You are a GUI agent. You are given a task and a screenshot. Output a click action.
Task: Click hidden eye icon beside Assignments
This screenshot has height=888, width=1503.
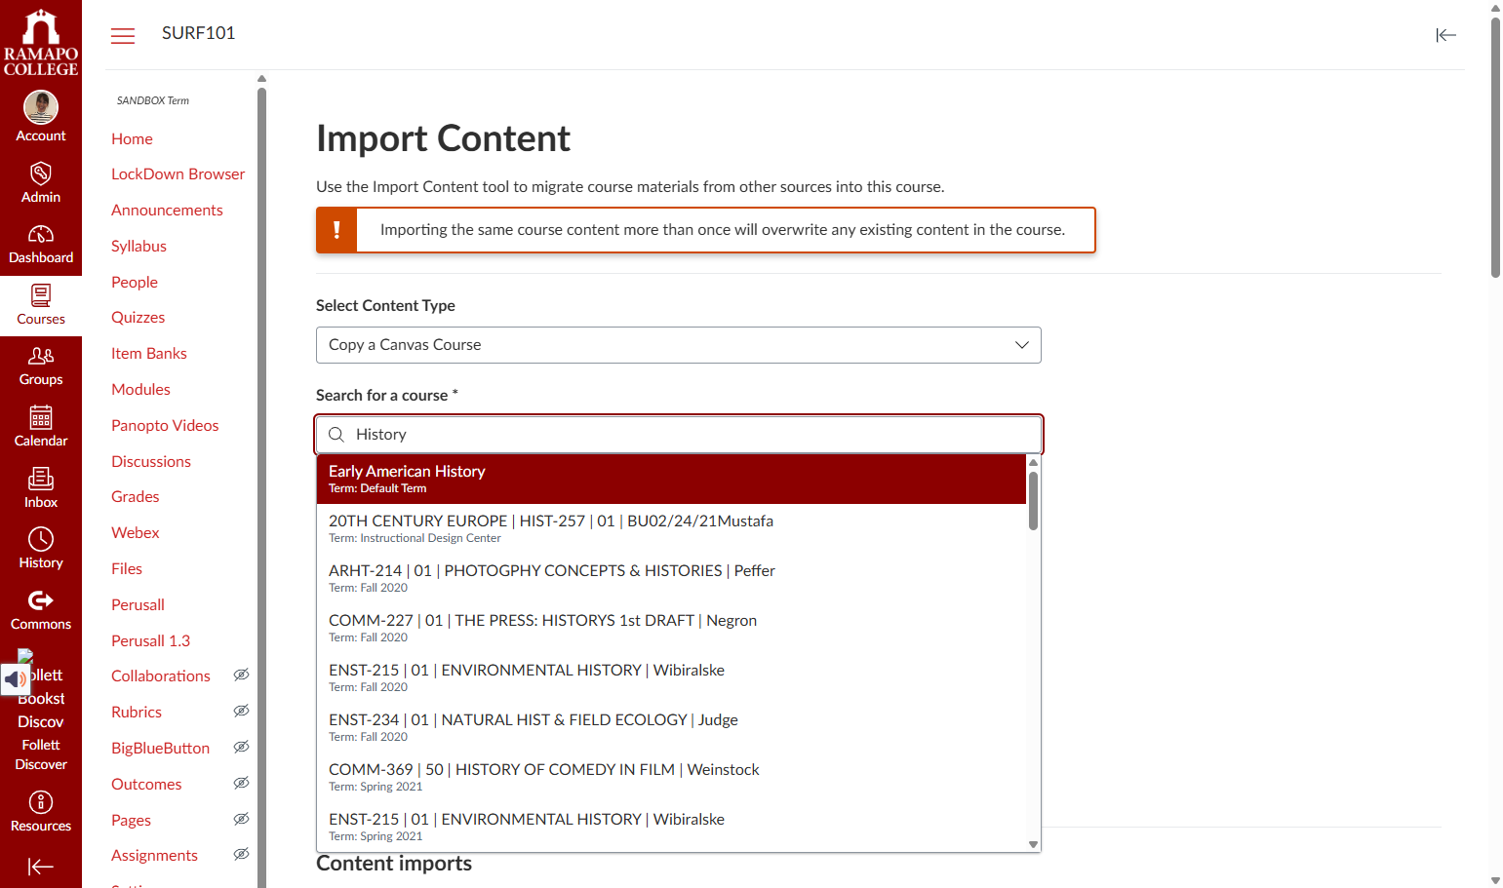(x=241, y=854)
